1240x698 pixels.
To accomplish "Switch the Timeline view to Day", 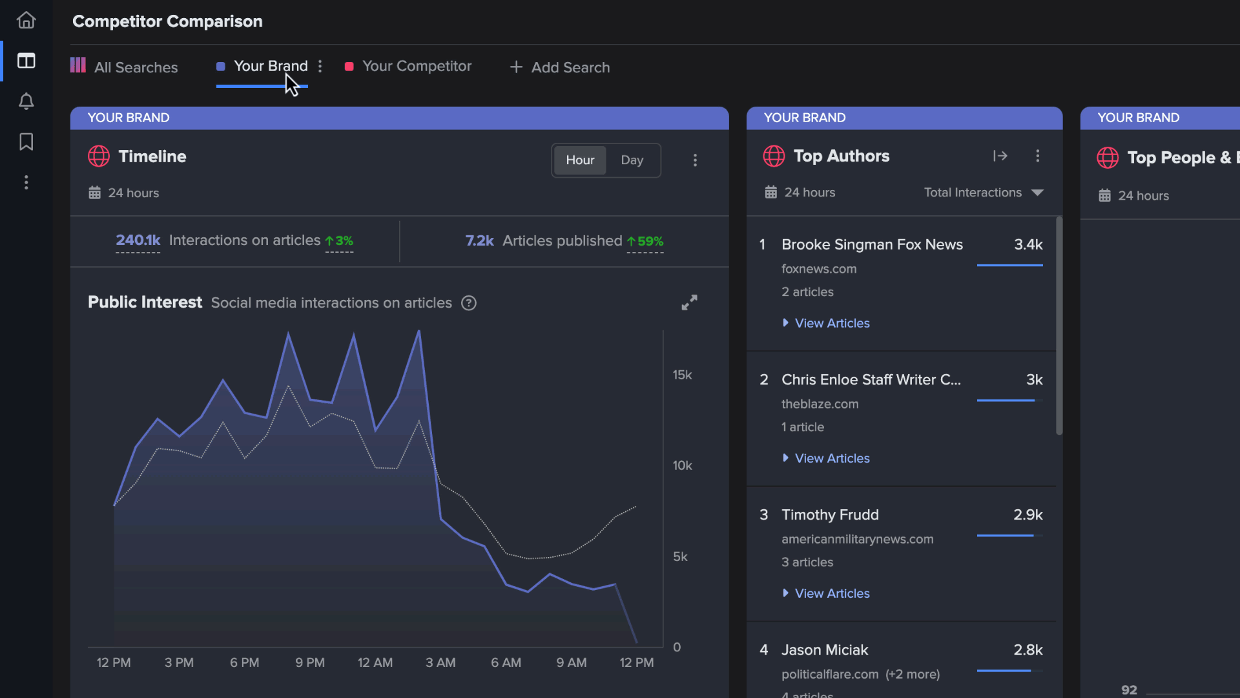I will (x=632, y=160).
